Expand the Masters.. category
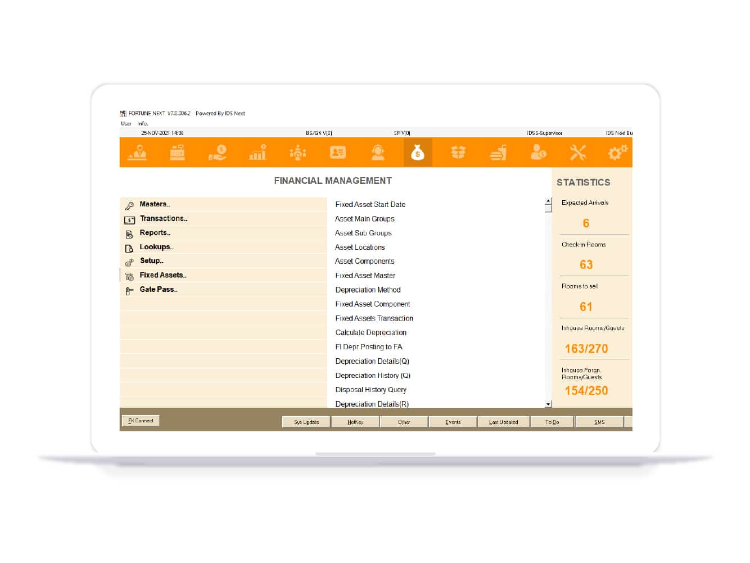The height and width of the screenshot is (563, 750). pos(155,205)
